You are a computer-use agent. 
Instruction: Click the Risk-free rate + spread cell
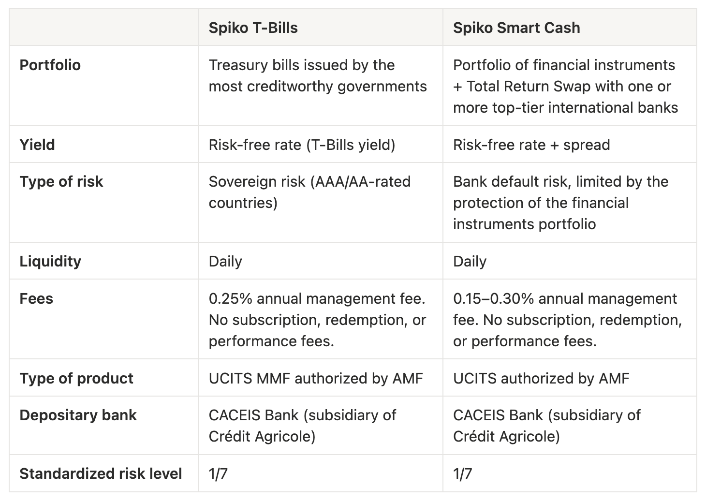pyautogui.click(x=531, y=145)
